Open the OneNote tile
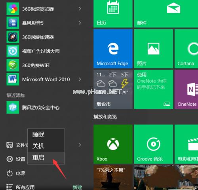Image resolution: width=198 pixels, height=190 pixels. pyautogui.click(x=186, y=89)
